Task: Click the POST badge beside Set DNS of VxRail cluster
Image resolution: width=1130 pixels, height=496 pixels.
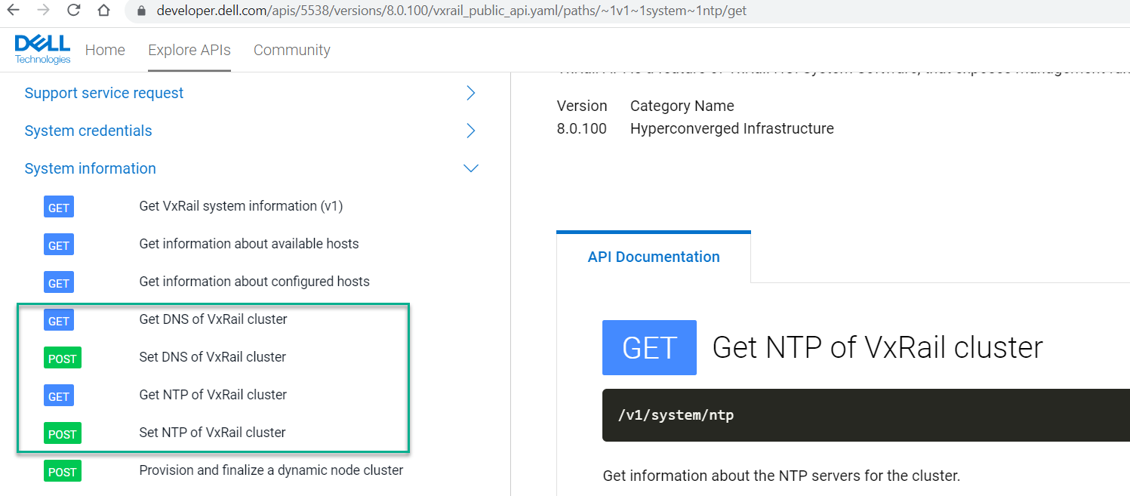Action: click(x=62, y=358)
